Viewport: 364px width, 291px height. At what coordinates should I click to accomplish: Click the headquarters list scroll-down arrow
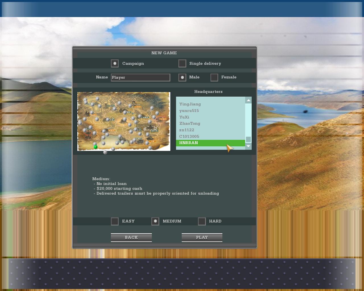[x=248, y=146]
